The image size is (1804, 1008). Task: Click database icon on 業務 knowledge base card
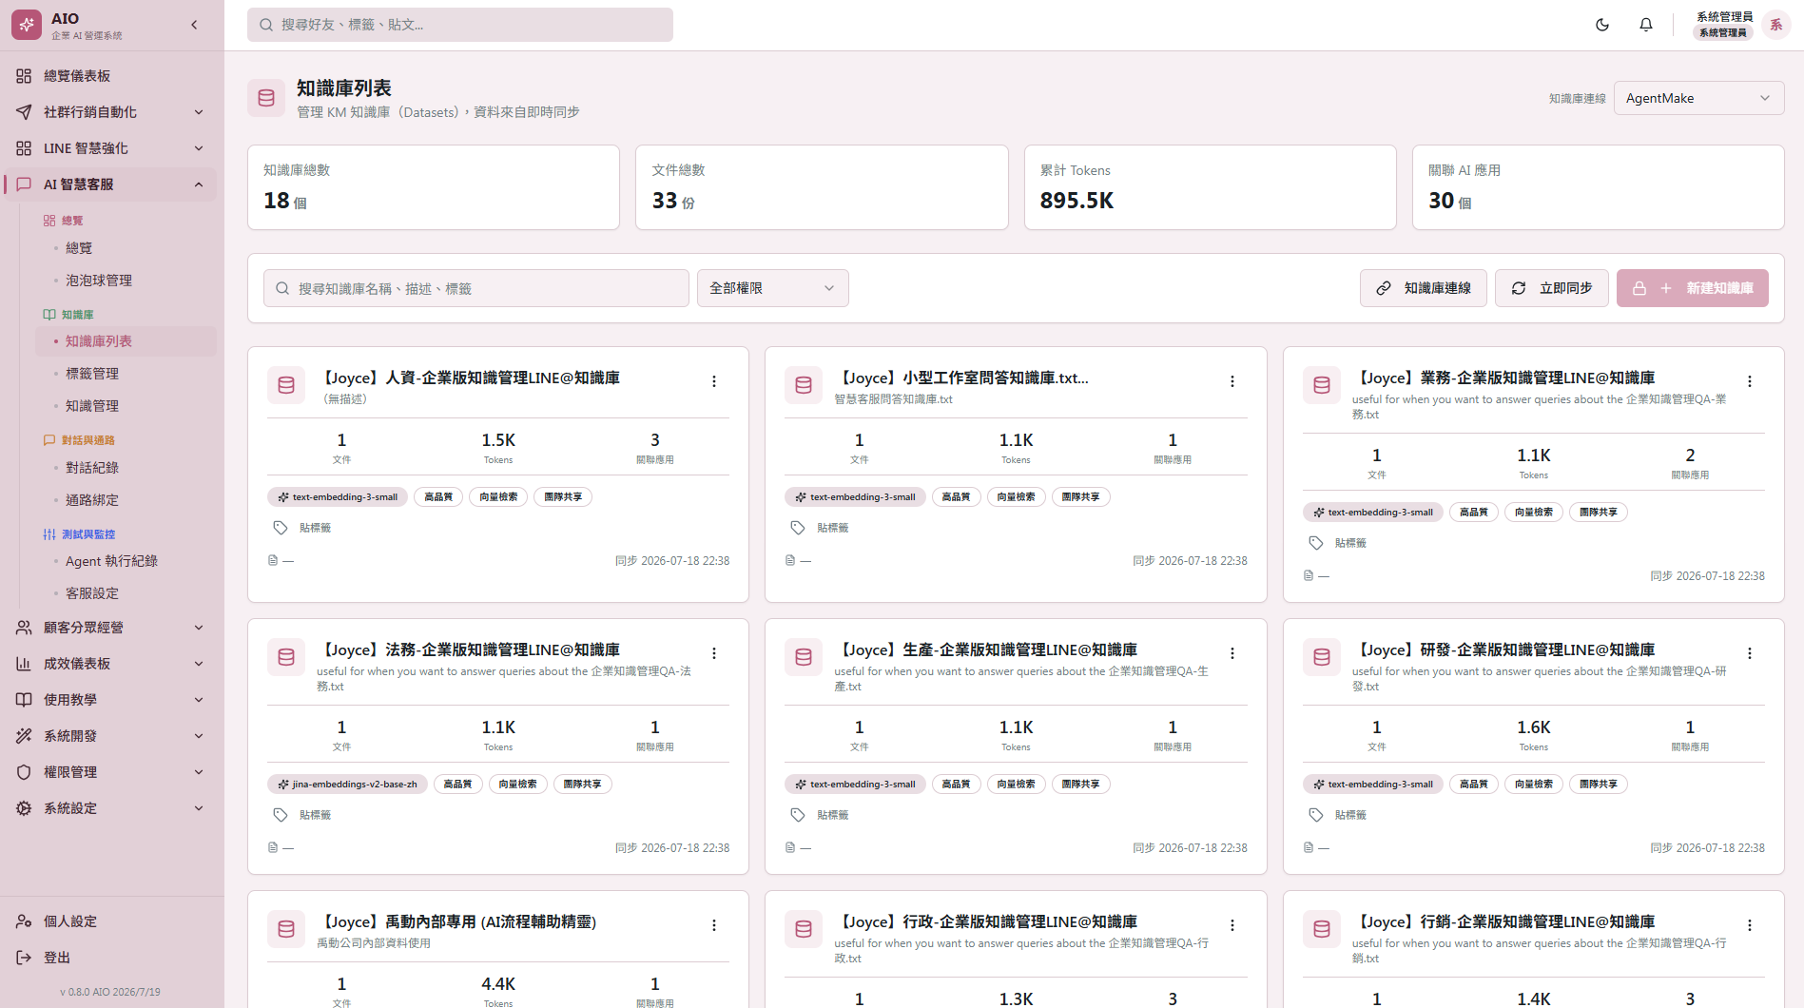[x=1322, y=385]
